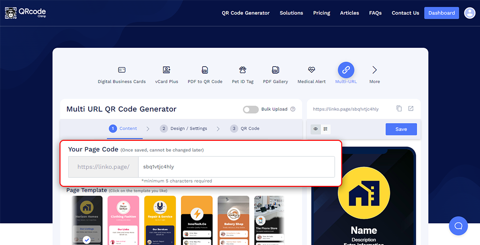
Task: Open the Dashboard button
Action: point(441,13)
